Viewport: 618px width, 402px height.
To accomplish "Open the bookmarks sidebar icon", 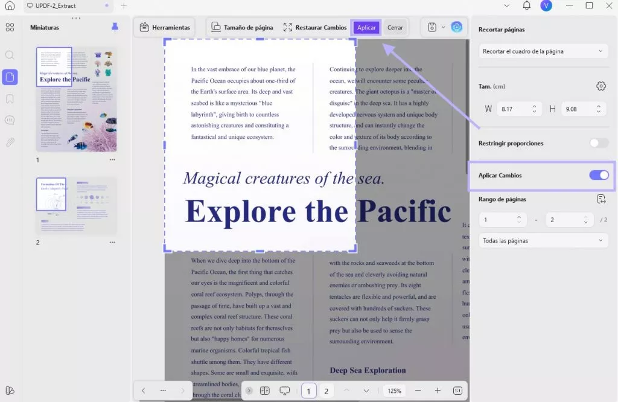I will pos(10,99).
